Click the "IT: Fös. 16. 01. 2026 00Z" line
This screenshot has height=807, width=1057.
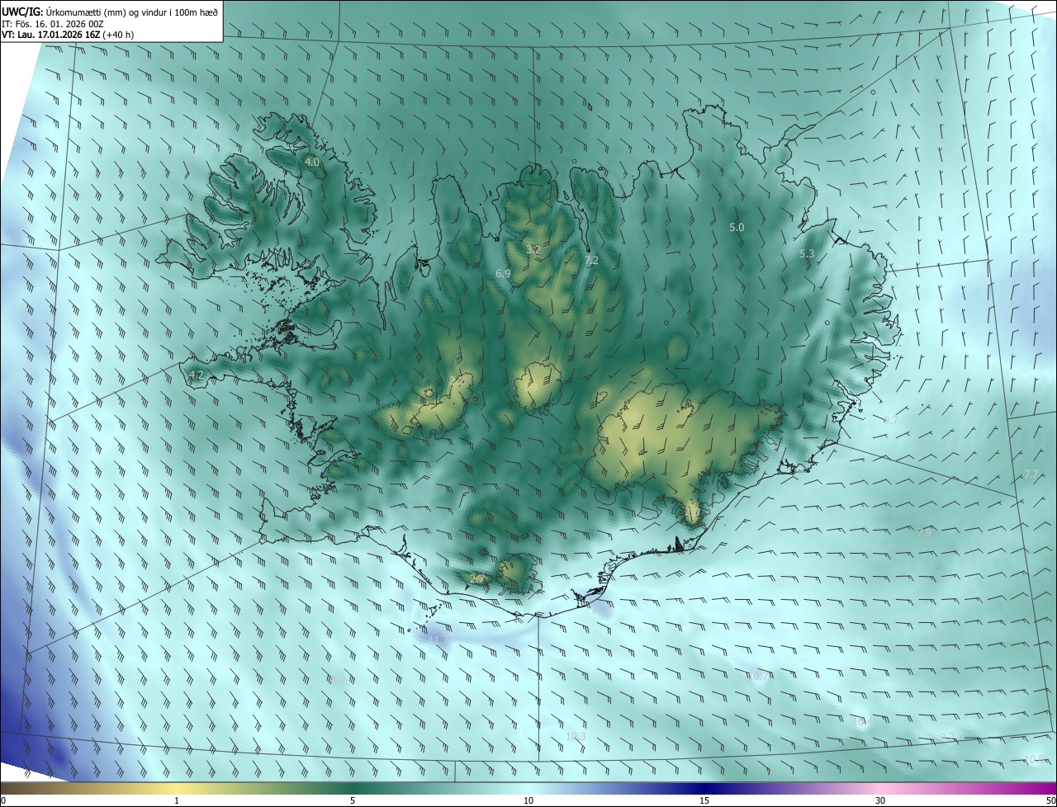(x=52, y=23)
